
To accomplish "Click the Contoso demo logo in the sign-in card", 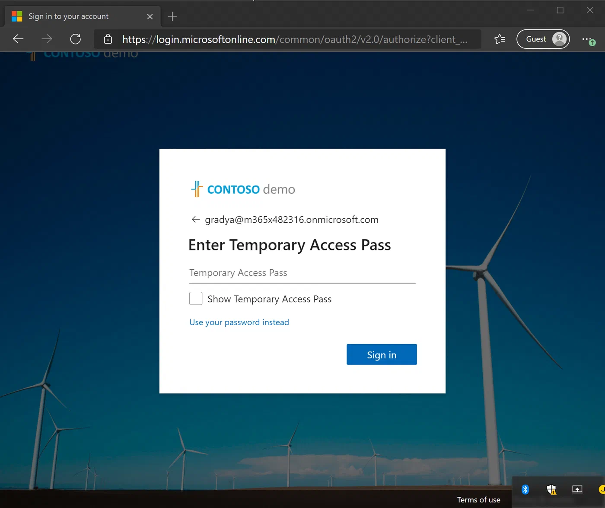I will pos(243,189).
